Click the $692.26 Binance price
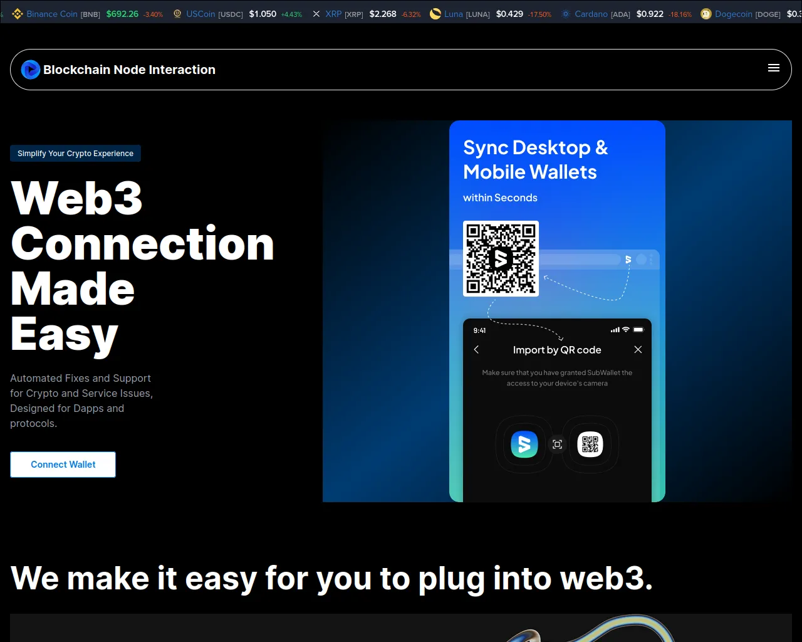The width and height of the screenshot is (802, 642). point(122,14)
